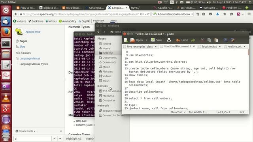Close the hive_examples_class tab

(x=156, y=47)
